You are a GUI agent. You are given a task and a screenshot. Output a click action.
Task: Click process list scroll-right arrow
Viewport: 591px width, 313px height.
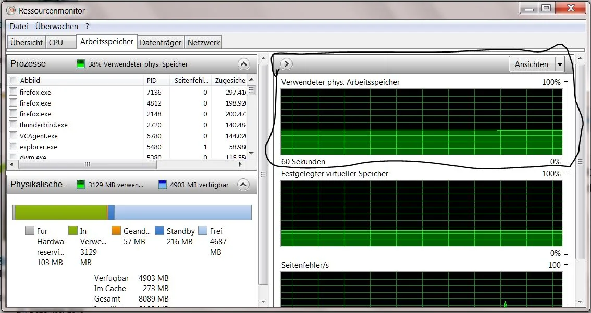(240, 164)
